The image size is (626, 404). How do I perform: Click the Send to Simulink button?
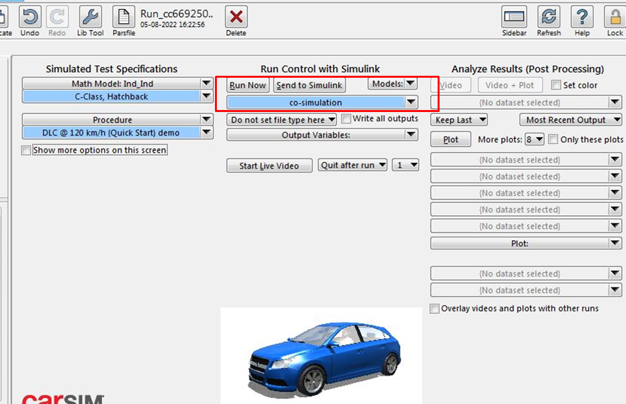309,85
